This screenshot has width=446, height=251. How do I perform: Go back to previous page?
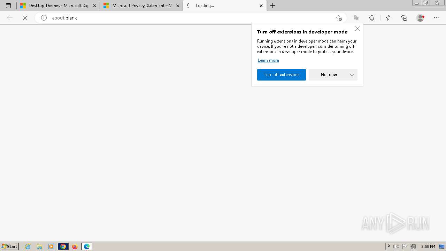tap(10, 18)
